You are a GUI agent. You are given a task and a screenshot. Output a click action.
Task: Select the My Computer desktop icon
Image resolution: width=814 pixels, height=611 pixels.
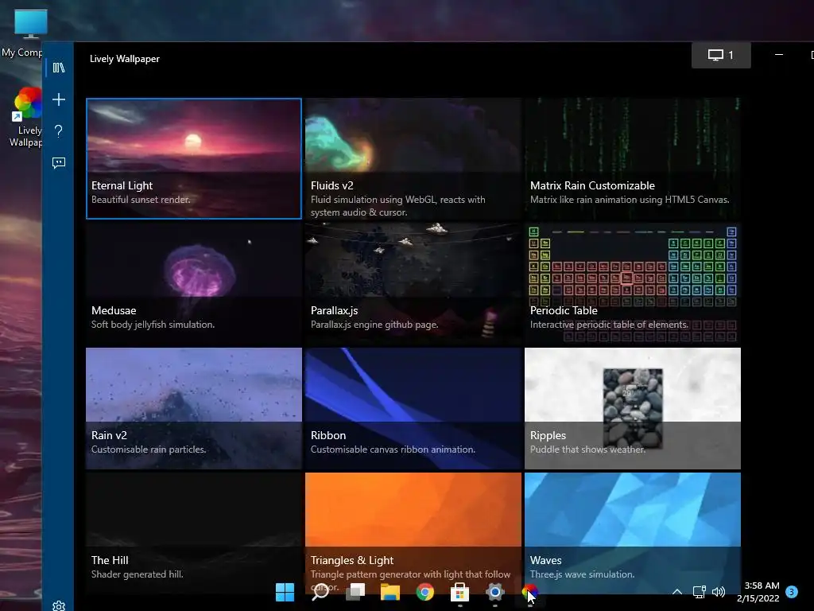tap(23, 33)
